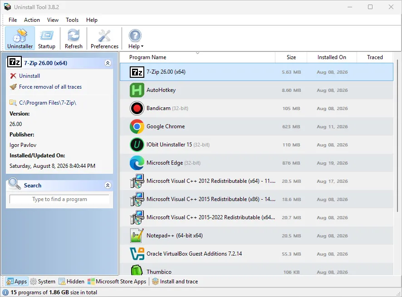
Task: Open the Help menu in menu bar
Action: (92, 20)
